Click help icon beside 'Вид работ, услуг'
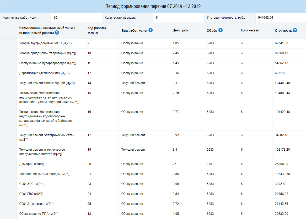306x219 pixels. point(151,30)
